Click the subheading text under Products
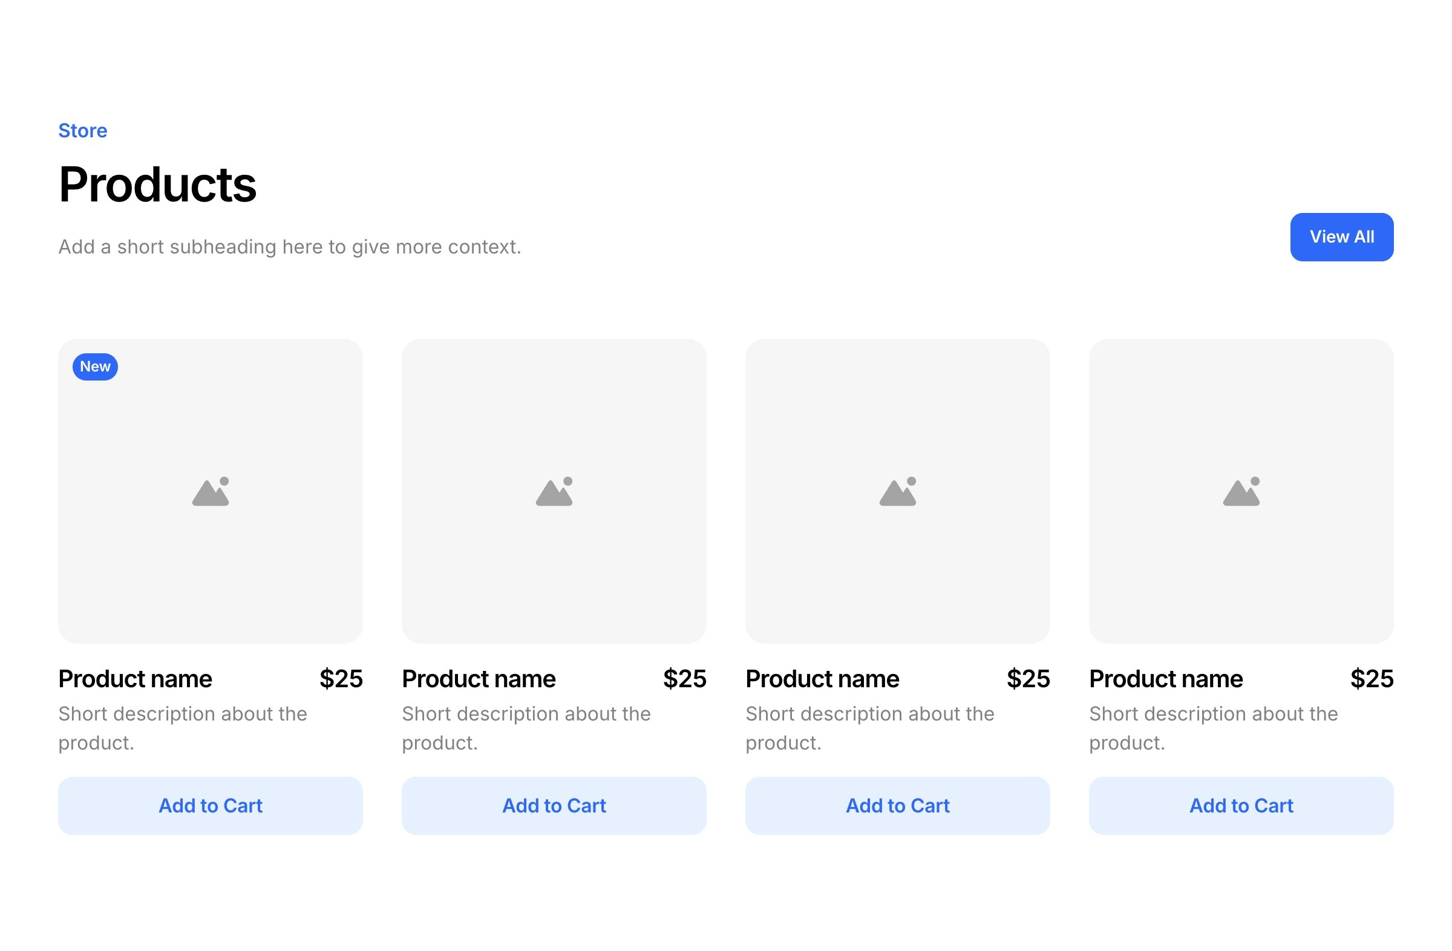The height and width of the screenshot is (951, 1452). 290,247
